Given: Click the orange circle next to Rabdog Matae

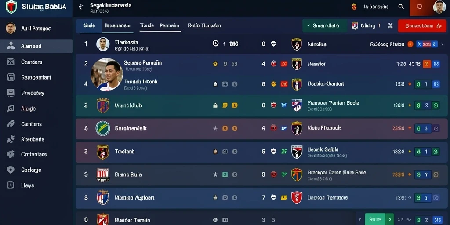Looking at the screenshot, I should [410, 44].
